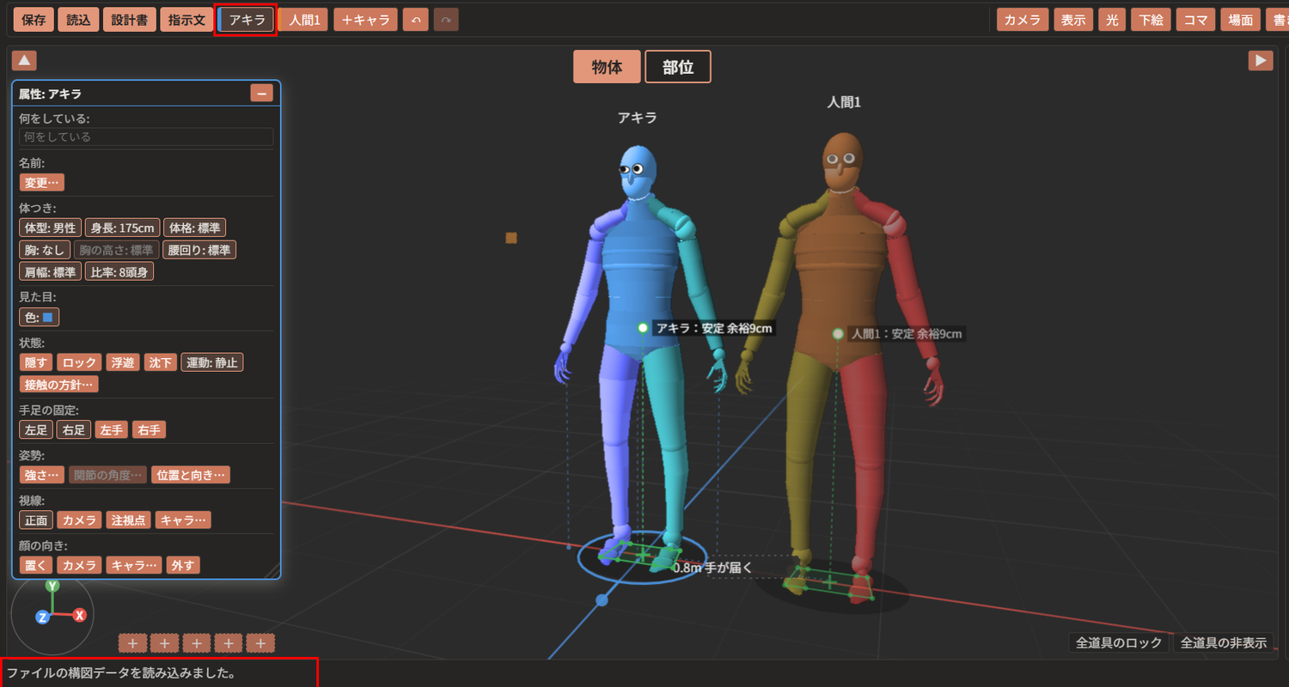Viewport: 1289px width, 687px height.
Task: Switch to the 物体 tab
Action: [607, 67]
